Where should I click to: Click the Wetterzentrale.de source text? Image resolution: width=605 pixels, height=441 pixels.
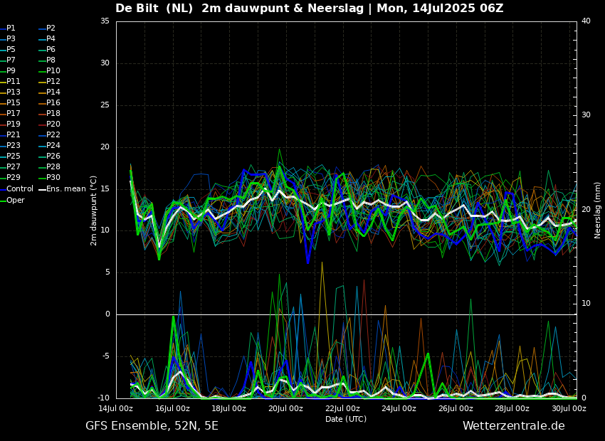click(x=514, y=426)
